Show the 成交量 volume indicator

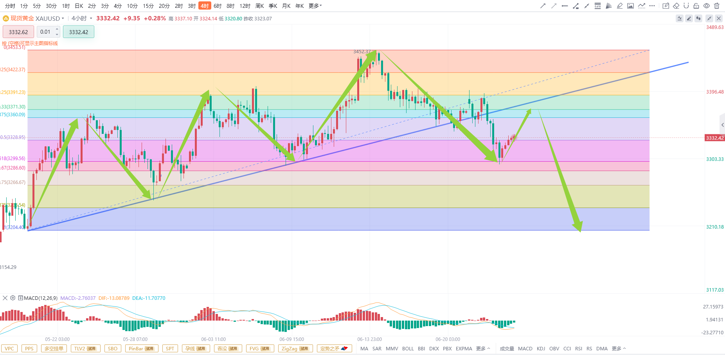pos(507,348)
